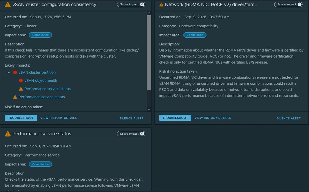
Task: Click the scroll-down arrow in vSAN cluster configuration card
Action: [149, 109]
